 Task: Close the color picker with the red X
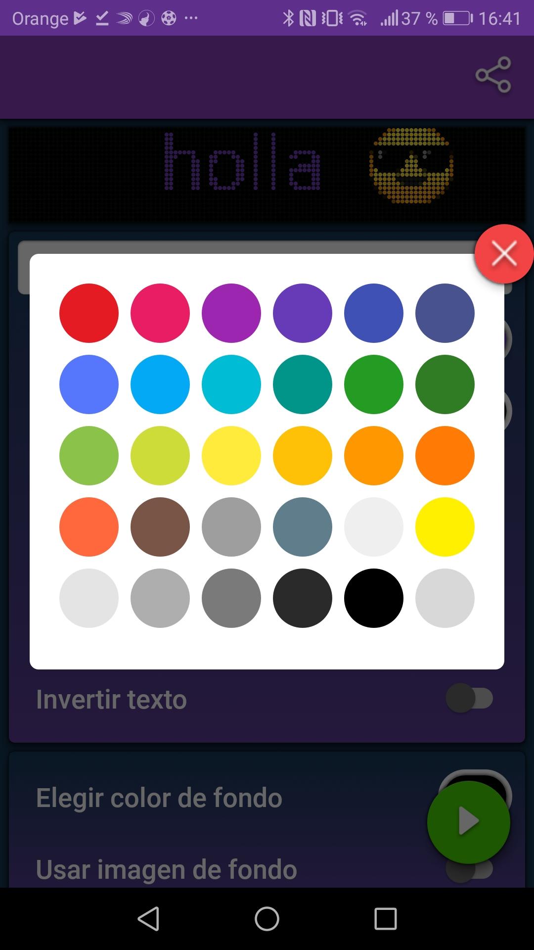click(504, 254)
